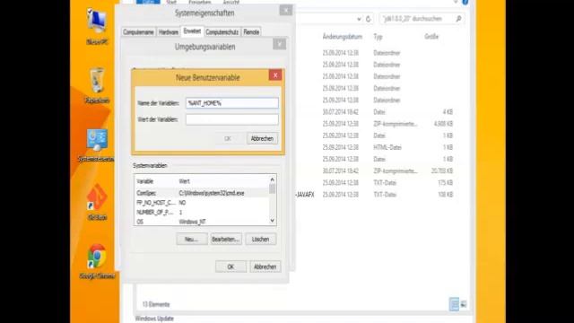This screenshot has height=323, width=574.
Task: Click the Windows Update link
Action: click(154, 319)
